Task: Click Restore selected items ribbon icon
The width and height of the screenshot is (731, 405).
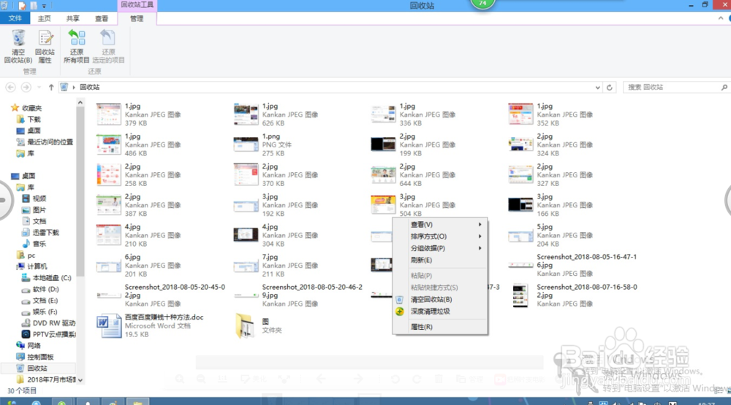Action: 108,47
